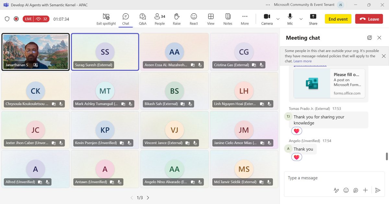Open meeting Notes
The width and height of the screenshot is (389, 204).
click(x=228, y=19)
